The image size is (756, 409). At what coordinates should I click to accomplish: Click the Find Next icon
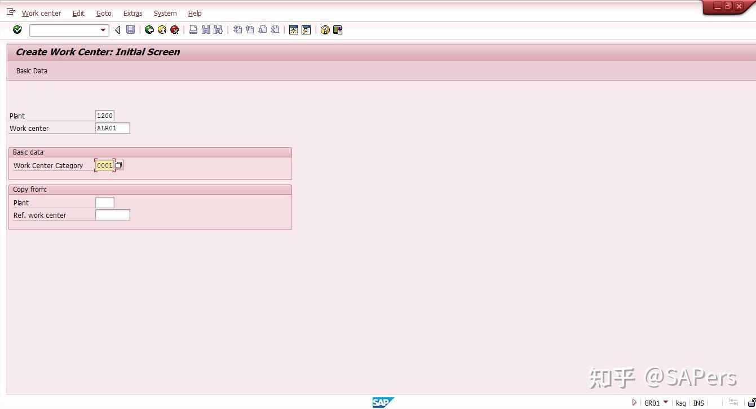click(x=218, y=30)
